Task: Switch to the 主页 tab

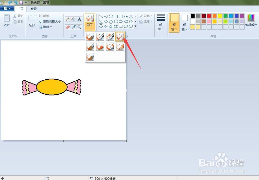Action: [20, 9]
